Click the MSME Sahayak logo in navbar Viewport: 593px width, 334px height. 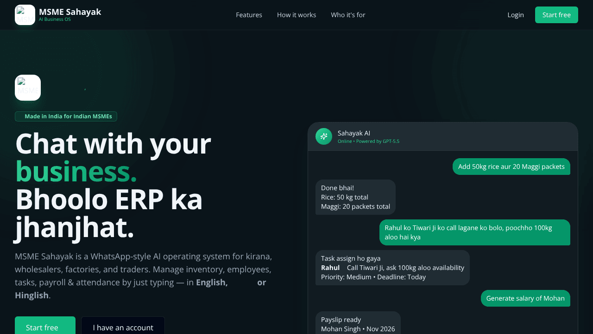[25, 15]
